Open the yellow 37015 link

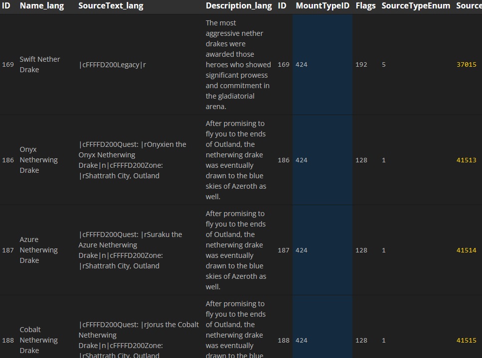[466, 65]
